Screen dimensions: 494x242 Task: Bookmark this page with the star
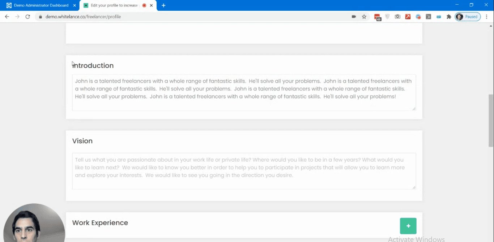pos(364,17)
